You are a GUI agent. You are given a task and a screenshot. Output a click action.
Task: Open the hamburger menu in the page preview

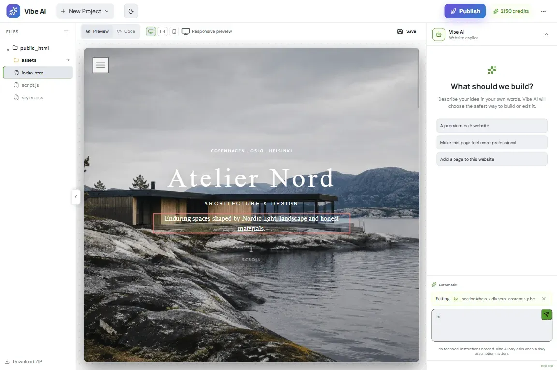tap(101, 65)
